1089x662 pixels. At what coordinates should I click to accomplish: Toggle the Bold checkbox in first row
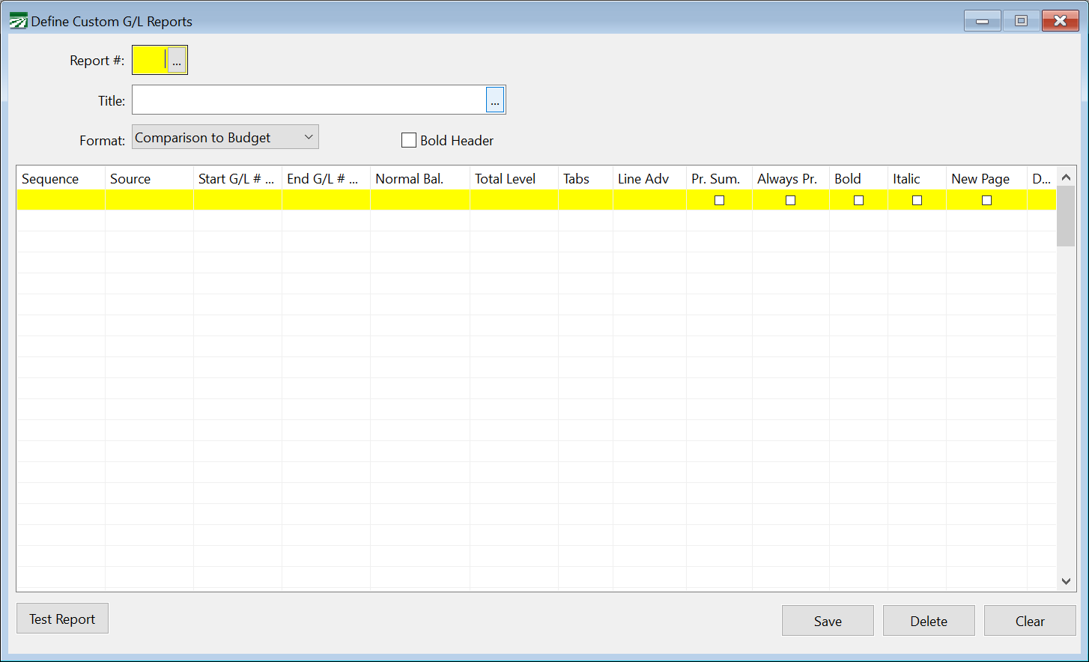point(858,200)
